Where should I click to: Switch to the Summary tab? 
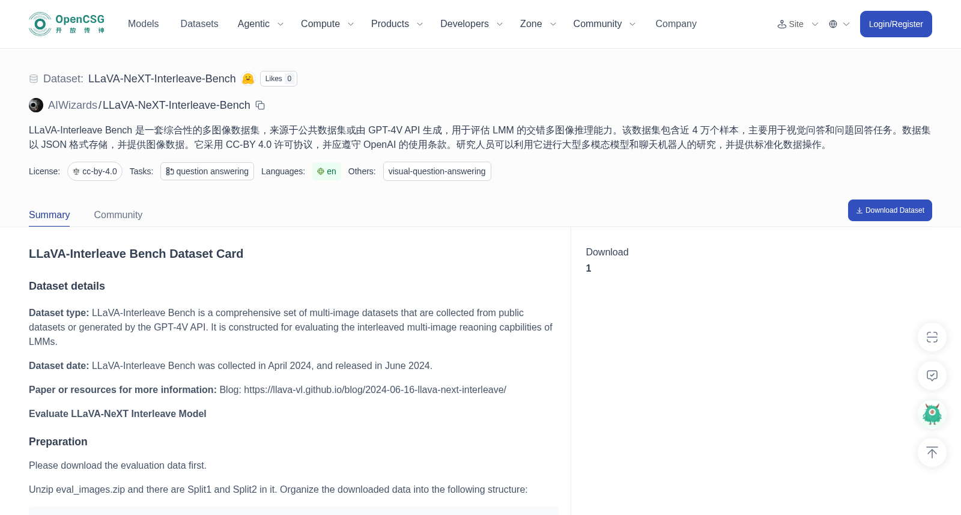tap(49, 215)
